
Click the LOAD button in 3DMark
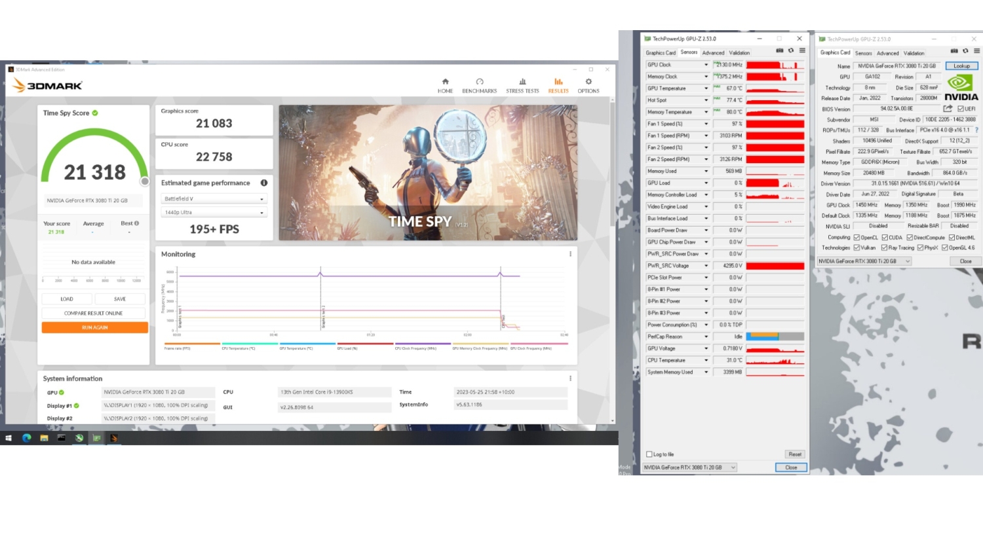point(67,299)
